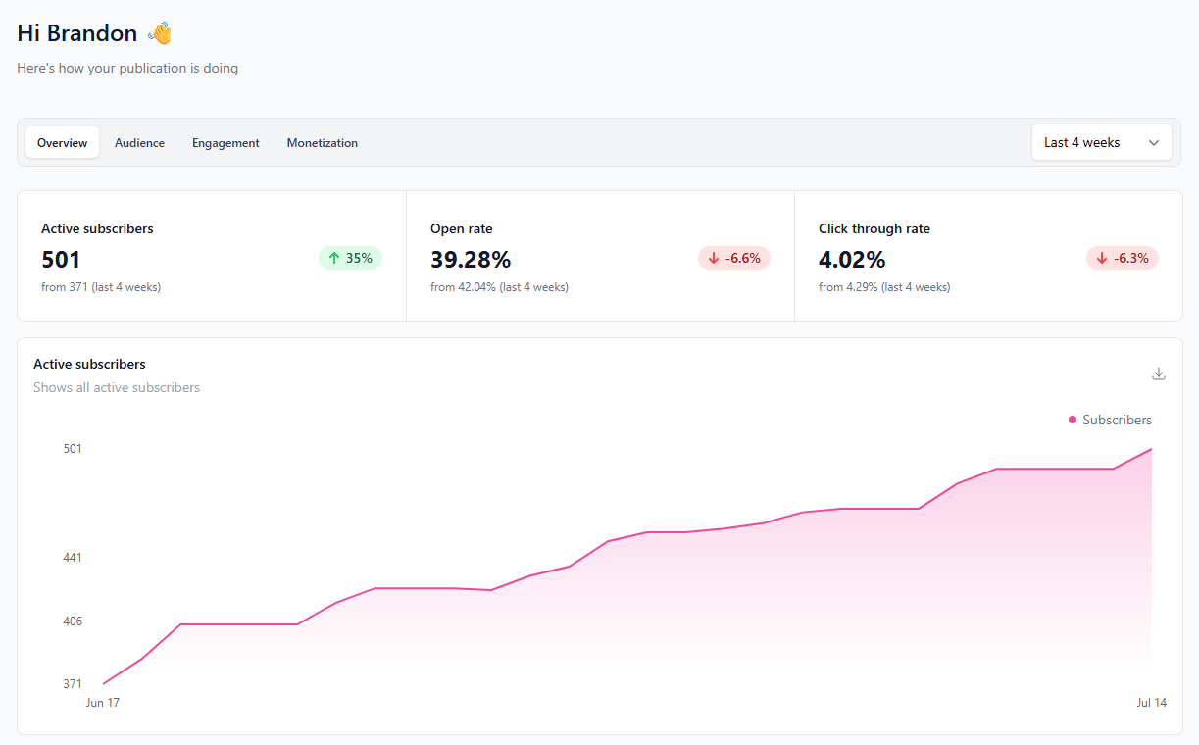Click the chart line's starting point at 371
1199x745 pixels.
click(104, 683)
